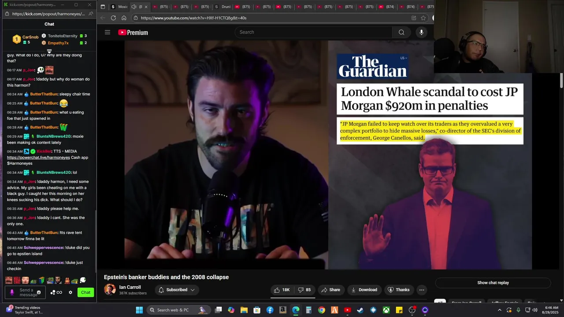Open Microsoft Edge from taskbar
This screenshot has height=317, width=564.
click(296, 310)
